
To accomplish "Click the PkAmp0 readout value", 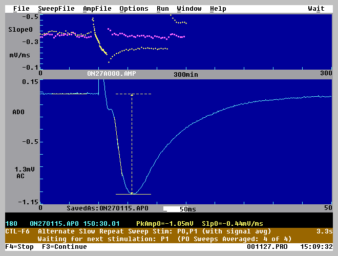I will [x=165, y=224].
